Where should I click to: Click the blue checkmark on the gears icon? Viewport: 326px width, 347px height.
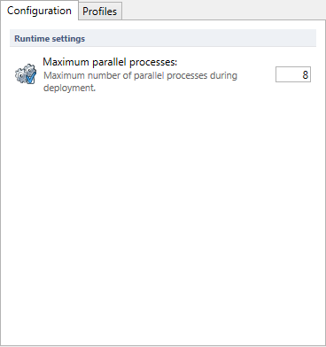point(31,78)
